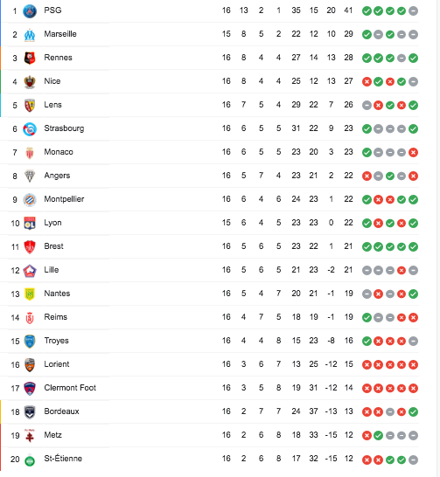The image size is (440, 477).
Task: Open the Angers team name link
Action: [57, 176]
